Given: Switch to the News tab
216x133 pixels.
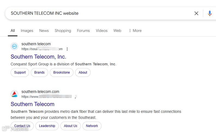Looking at the screenshot, I should (44, 31).
